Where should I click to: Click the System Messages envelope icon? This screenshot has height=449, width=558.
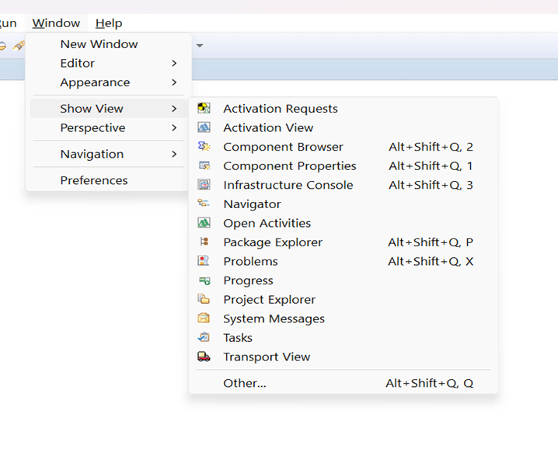[x=204, y=318]
